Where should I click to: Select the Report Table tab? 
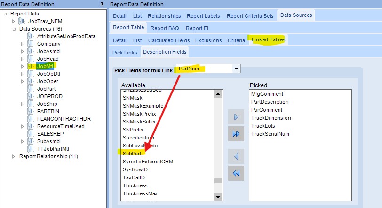(x=128, y=28)
